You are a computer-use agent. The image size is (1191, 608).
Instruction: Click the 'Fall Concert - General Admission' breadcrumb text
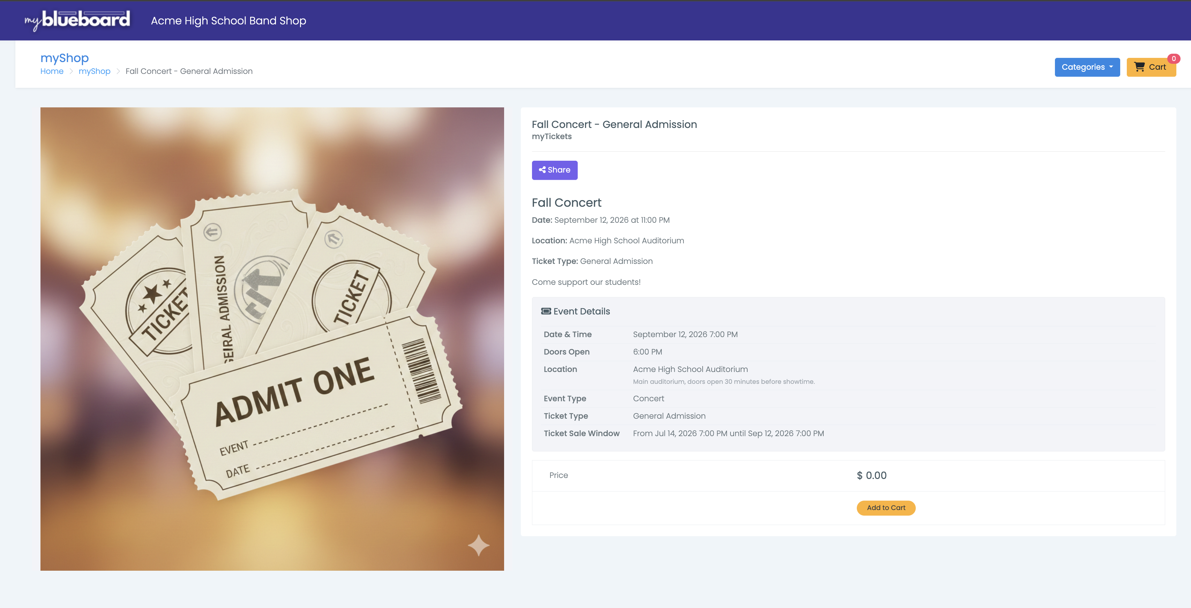[189, 71]
